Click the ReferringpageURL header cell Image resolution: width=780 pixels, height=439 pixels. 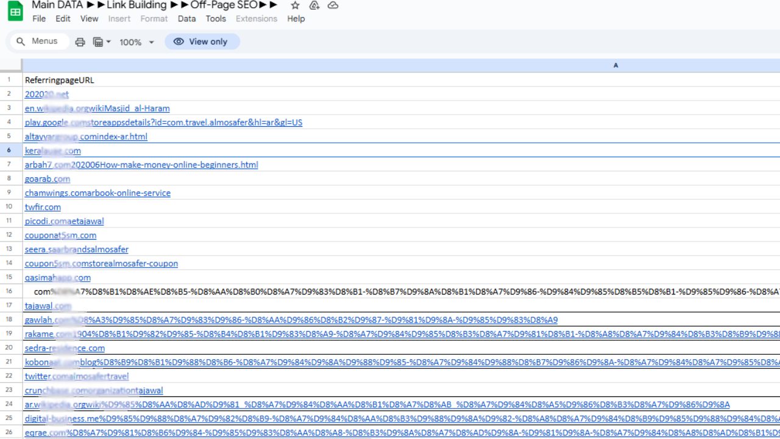click(x=60, y=80)
